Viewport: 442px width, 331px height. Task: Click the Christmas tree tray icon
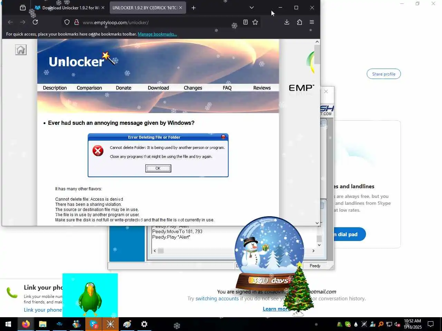tap(339, 324)
